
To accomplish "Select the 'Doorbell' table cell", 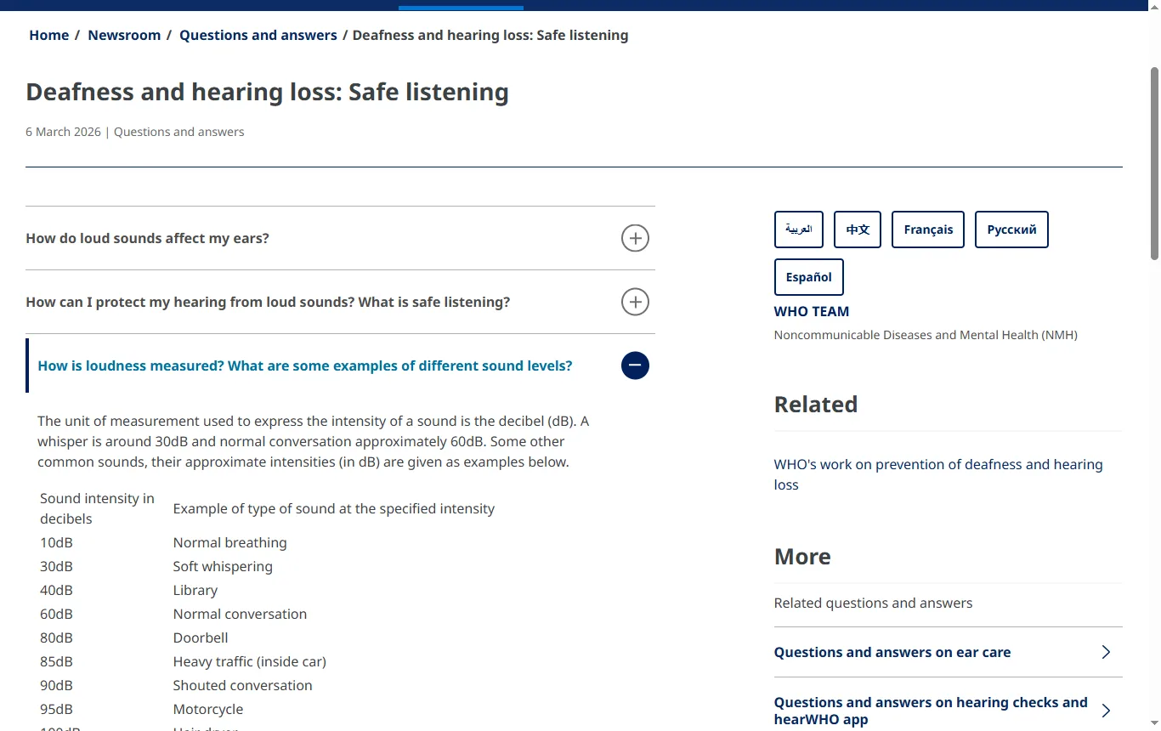I will pos(201,637).
